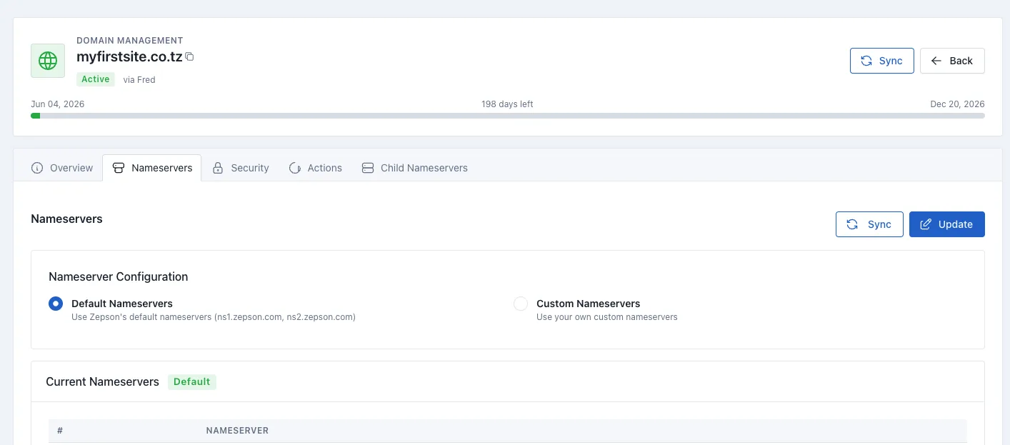
Task: Choose the Custom Nameservers radio option
Action: pos(521,304)
